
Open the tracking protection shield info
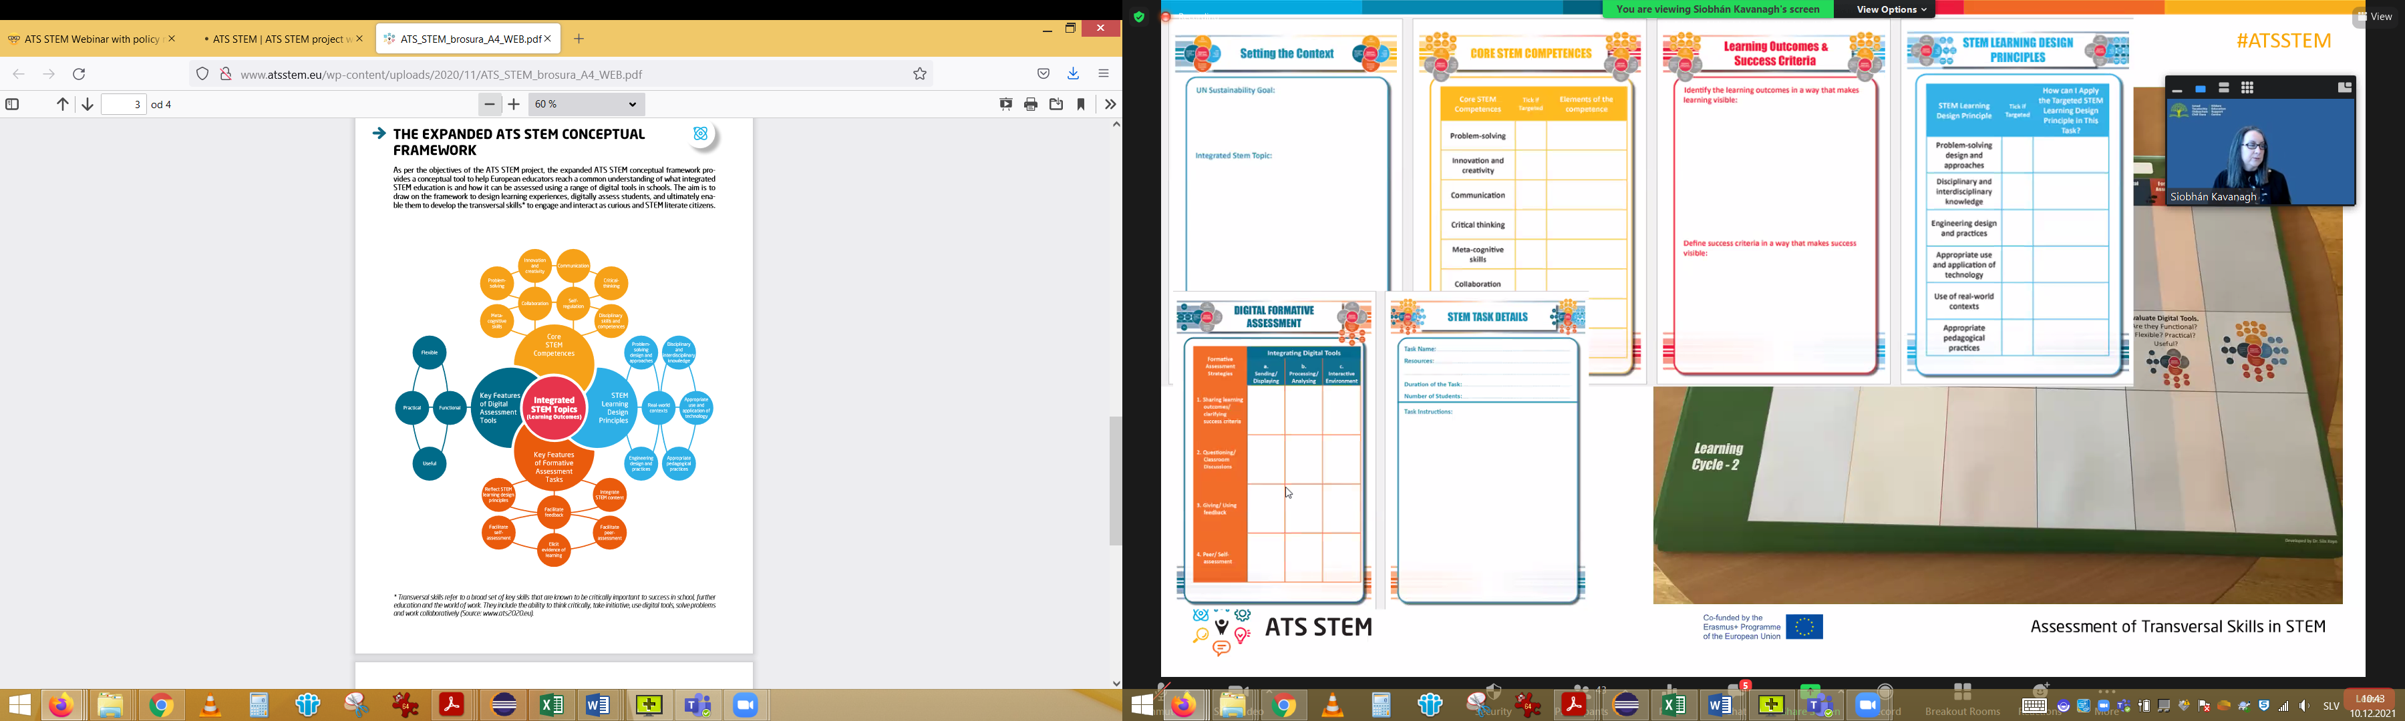[202, 75]
